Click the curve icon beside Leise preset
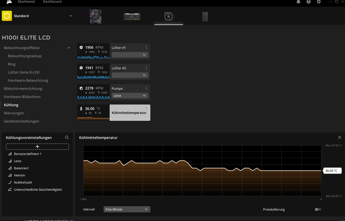 (x=10, y=161)
